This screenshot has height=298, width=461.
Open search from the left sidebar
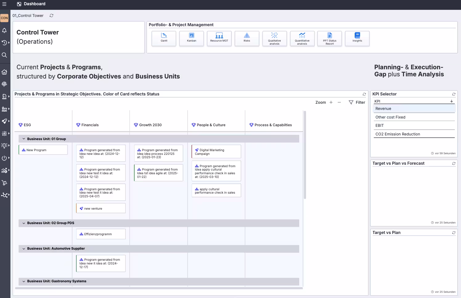click(4, 55)
